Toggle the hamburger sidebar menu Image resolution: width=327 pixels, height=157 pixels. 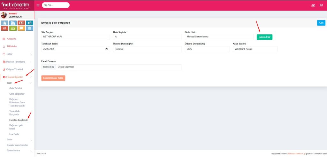(x=38, y=5)
